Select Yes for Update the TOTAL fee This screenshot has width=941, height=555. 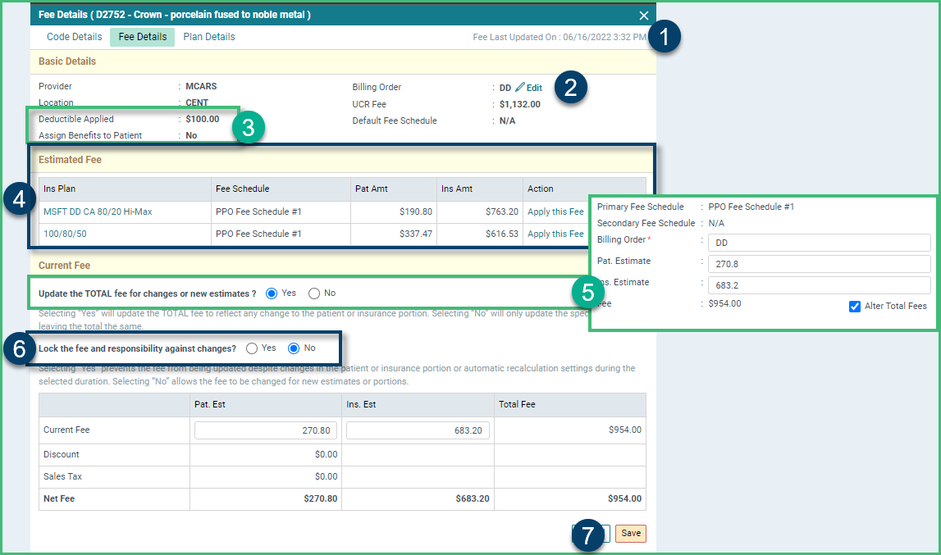272,293
